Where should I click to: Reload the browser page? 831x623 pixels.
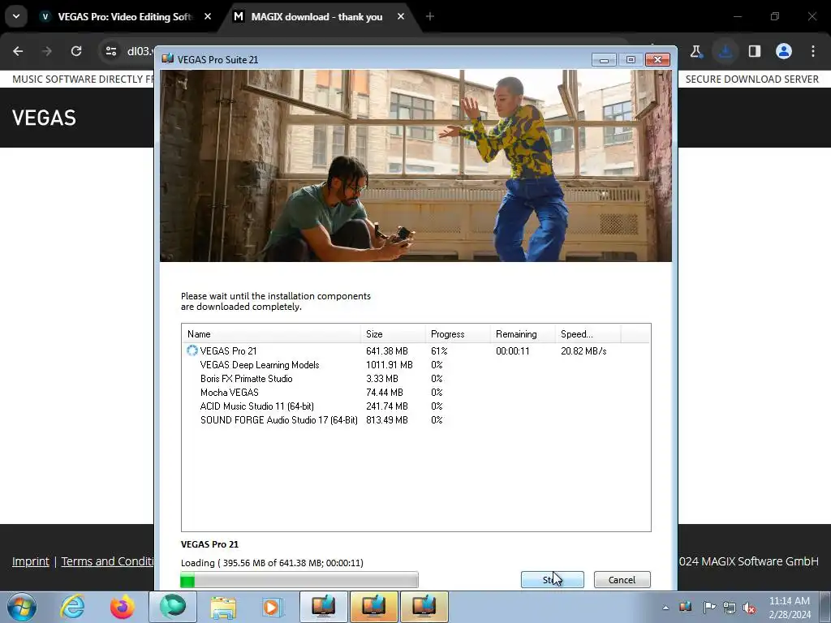pos(76,51)
